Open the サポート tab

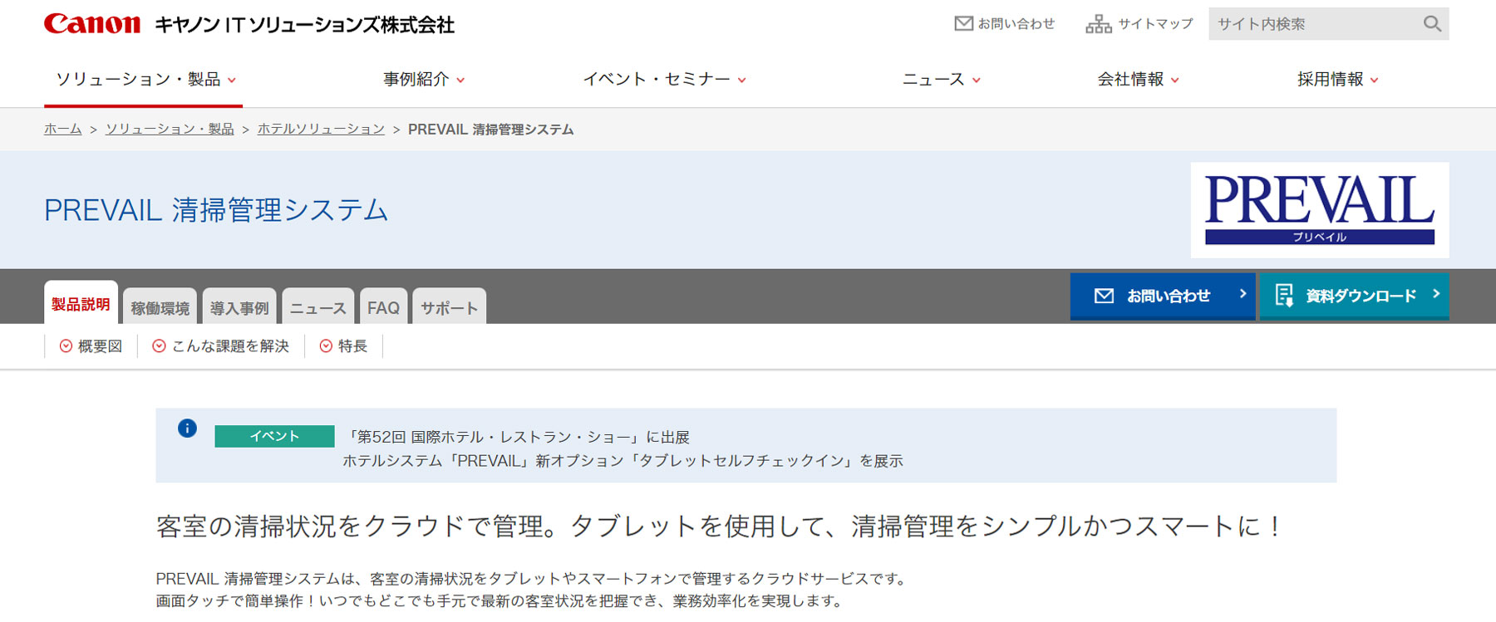coord(450,306)
